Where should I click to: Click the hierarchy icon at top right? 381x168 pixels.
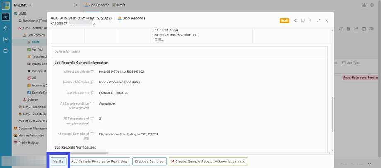[364, 5]
